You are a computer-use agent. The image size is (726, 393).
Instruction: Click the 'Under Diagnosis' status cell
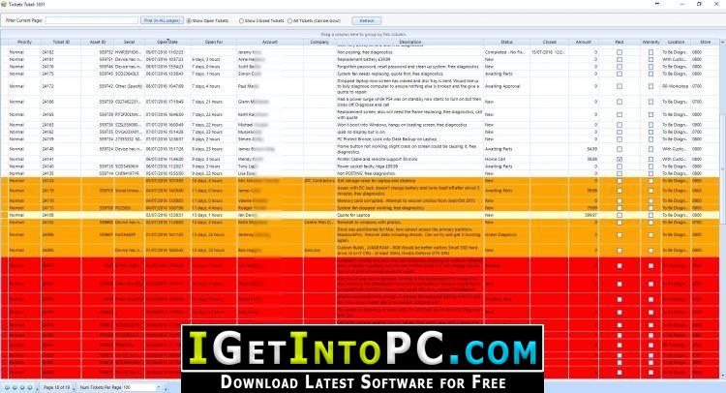click(x=506, y=234)
